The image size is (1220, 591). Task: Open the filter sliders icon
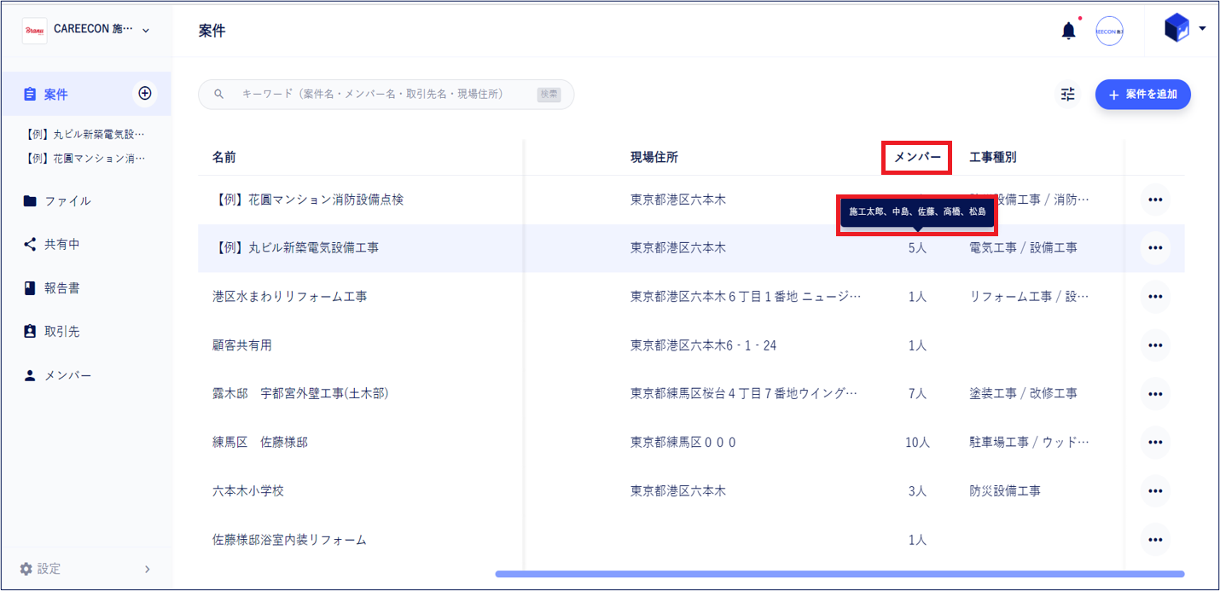[x=1068, y=95]
